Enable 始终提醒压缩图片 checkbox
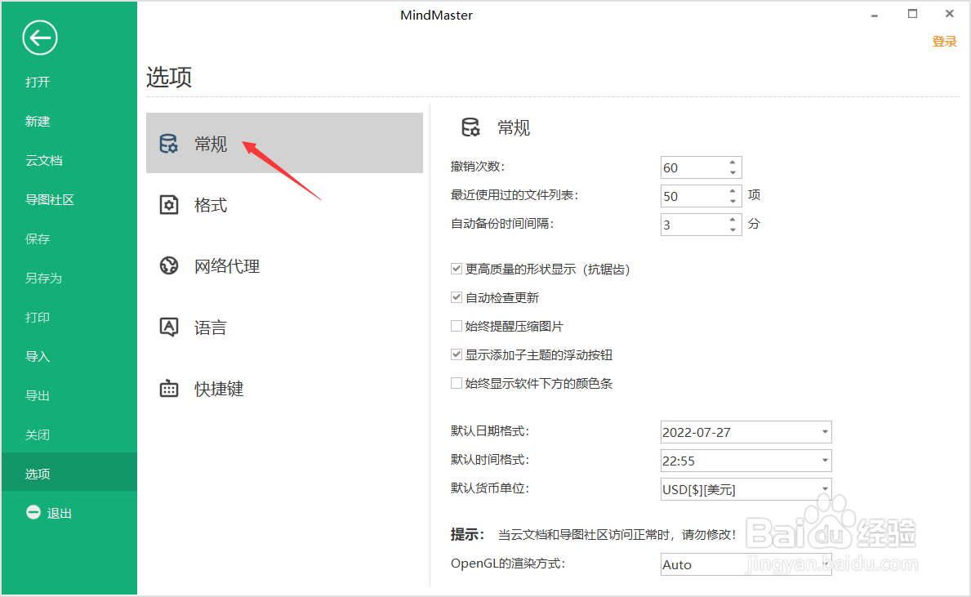971x597 pixels. 457,325
